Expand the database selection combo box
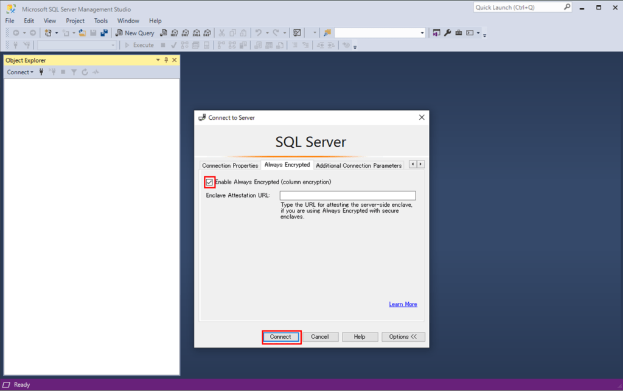623x391 pixels. point(422,32)
